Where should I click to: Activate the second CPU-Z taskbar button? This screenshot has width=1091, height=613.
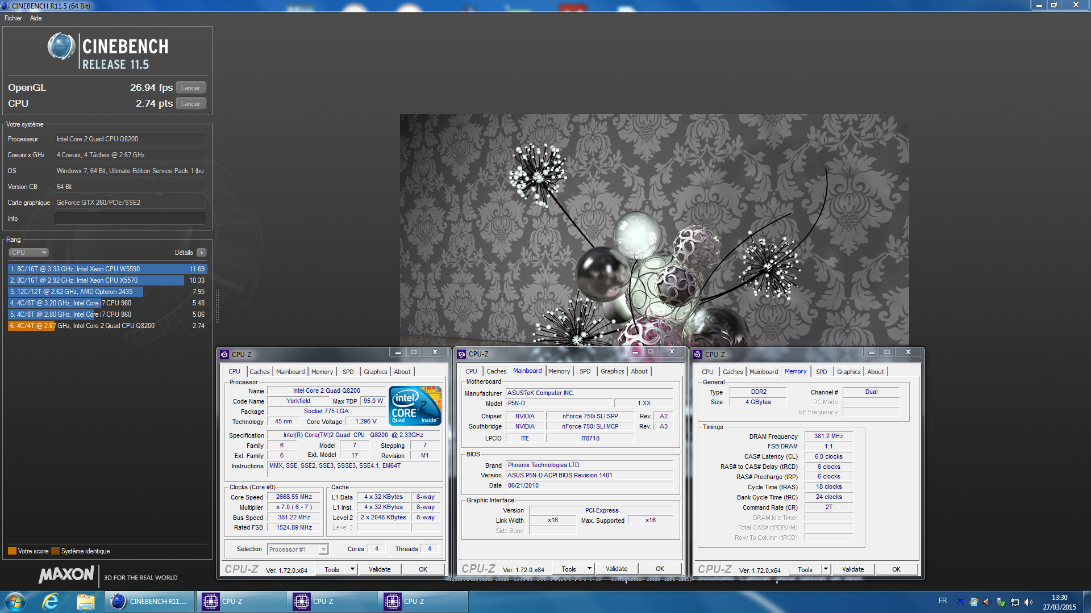click(332, 602)
